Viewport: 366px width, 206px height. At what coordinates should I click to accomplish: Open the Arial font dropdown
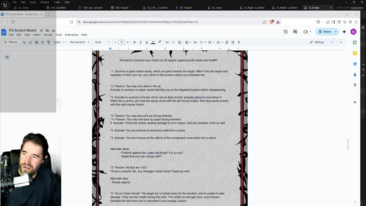click(102, 42)
